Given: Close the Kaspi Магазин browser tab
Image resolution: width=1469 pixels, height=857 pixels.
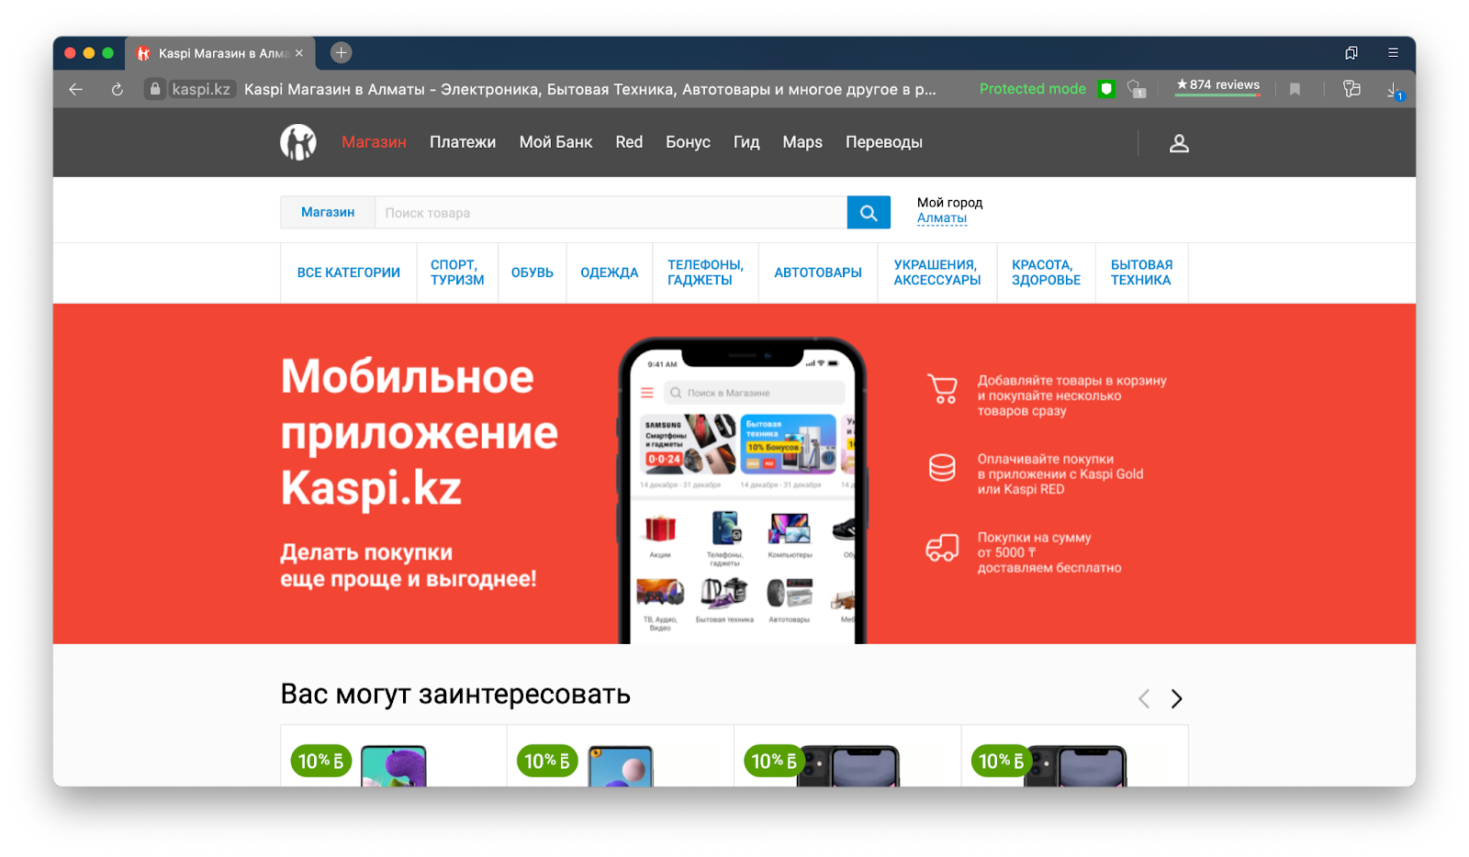Looking at the screenshot, I should point(299,53).
